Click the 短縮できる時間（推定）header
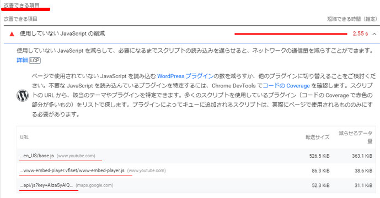 pyautogui.click(x=352, y=19)
